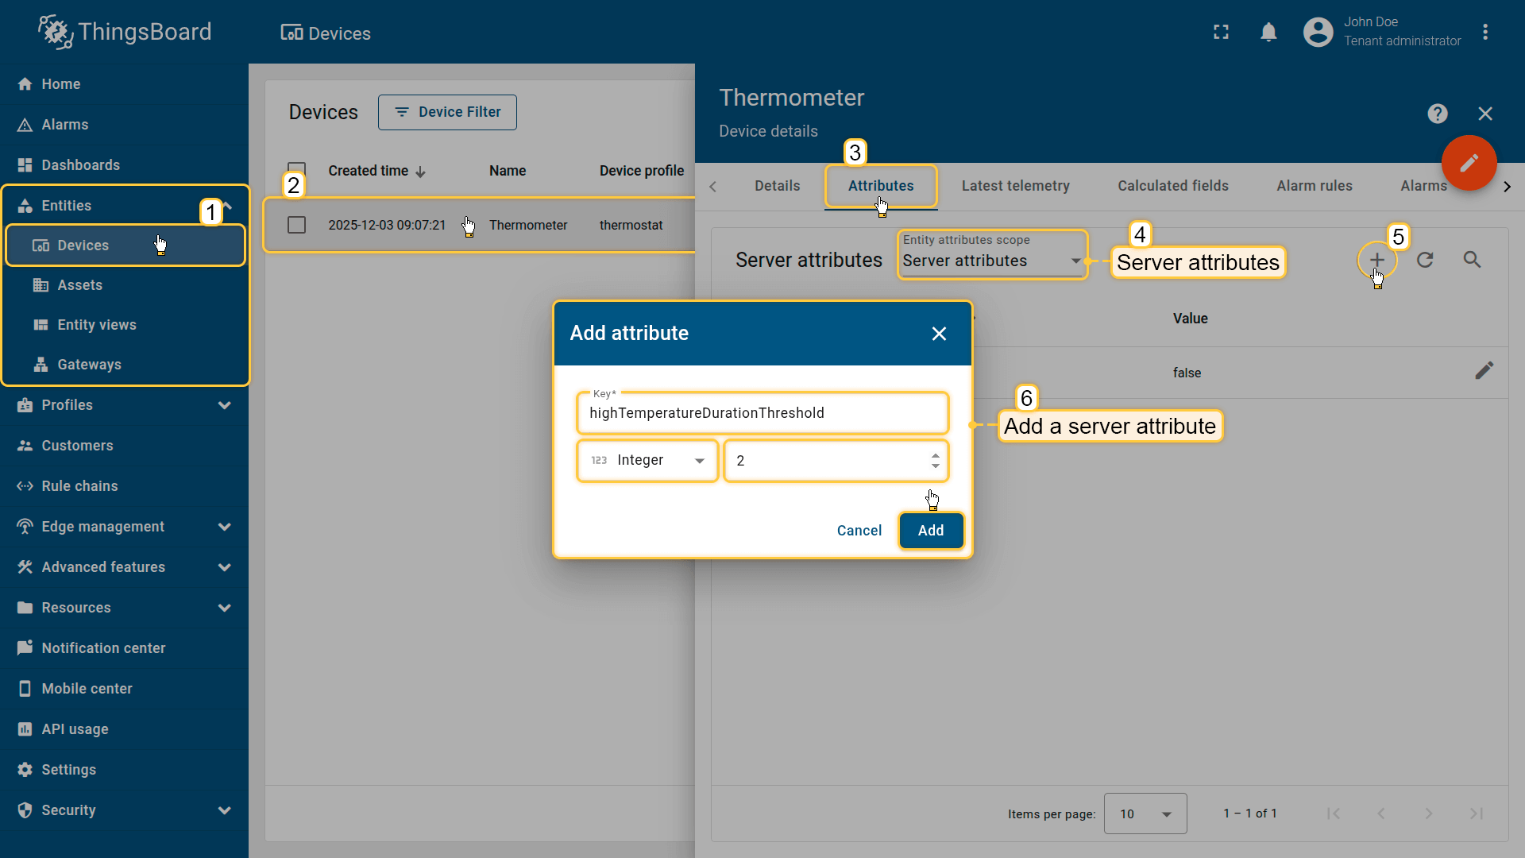Open the Integer value type dropdown
Image resolution: width=1525 pixels, height=858 pixels.
(x=647, y=461)
